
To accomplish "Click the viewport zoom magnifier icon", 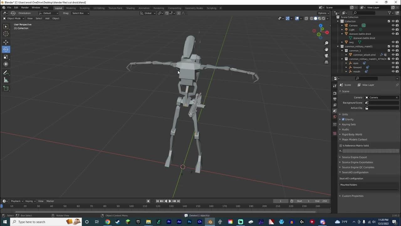I will 326,43.
